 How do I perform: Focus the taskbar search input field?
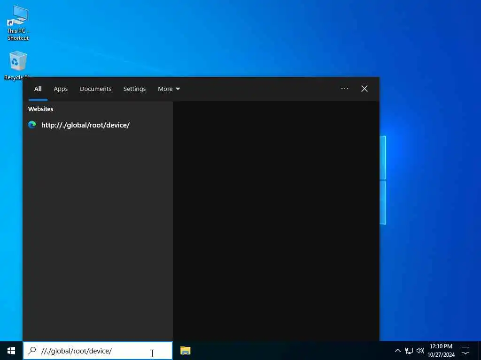pyautogui.click(x=98, y=351)
